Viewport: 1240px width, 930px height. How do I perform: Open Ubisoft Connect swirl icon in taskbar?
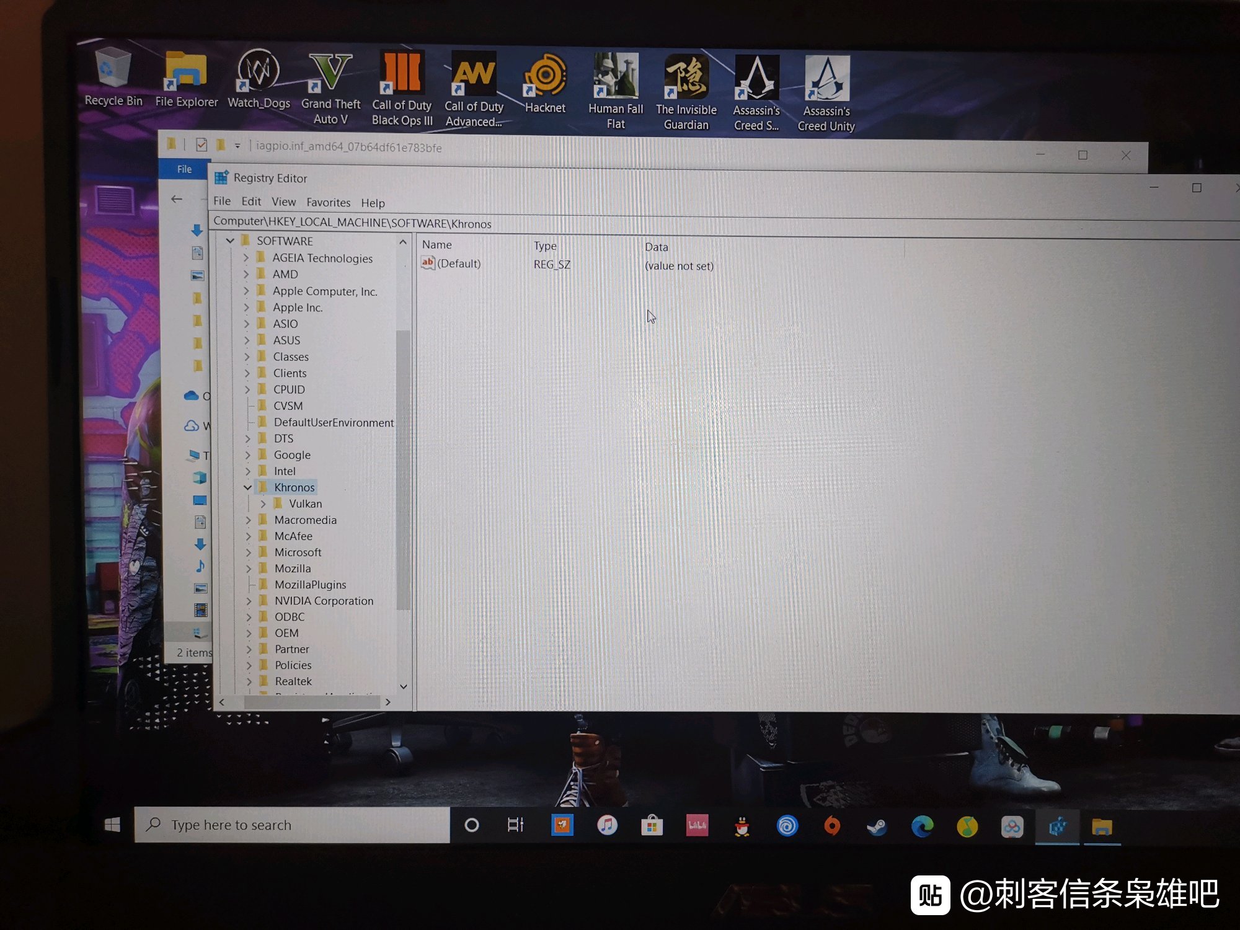click(x=787, y=826)
